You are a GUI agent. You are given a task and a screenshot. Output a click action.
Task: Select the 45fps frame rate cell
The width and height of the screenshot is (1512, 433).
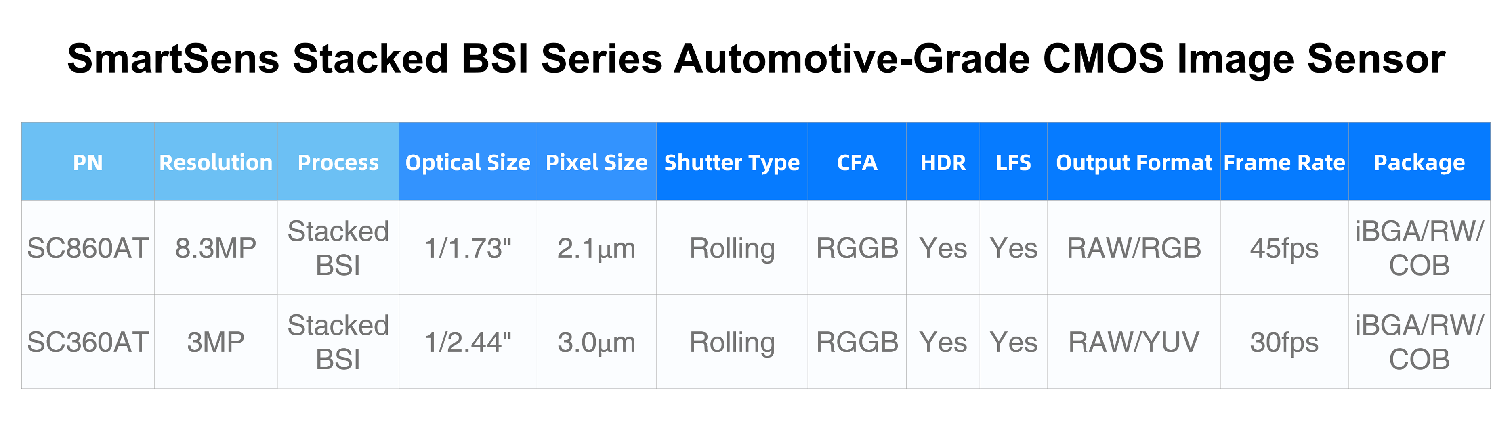[1284, 248]
